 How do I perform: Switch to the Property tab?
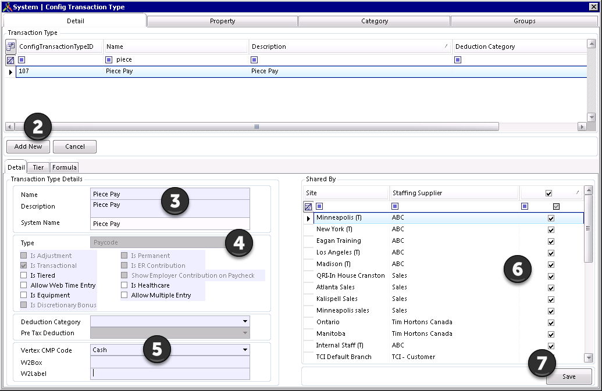coord(222,21)
